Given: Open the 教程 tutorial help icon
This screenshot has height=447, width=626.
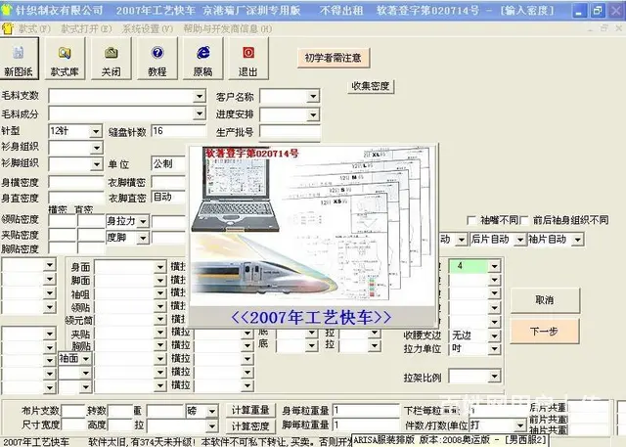Looking at the screenshot, I should [156, 59].
